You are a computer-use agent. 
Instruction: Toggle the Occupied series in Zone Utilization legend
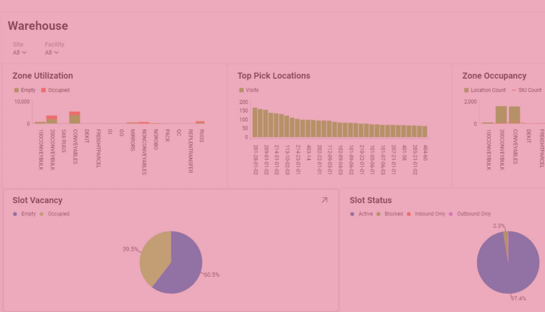coord(44,90)
